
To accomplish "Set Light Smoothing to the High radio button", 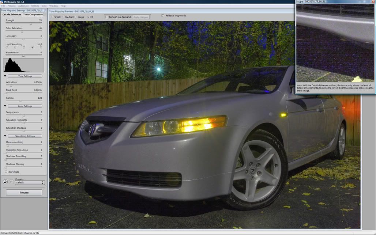I will (x=41, y=48).
